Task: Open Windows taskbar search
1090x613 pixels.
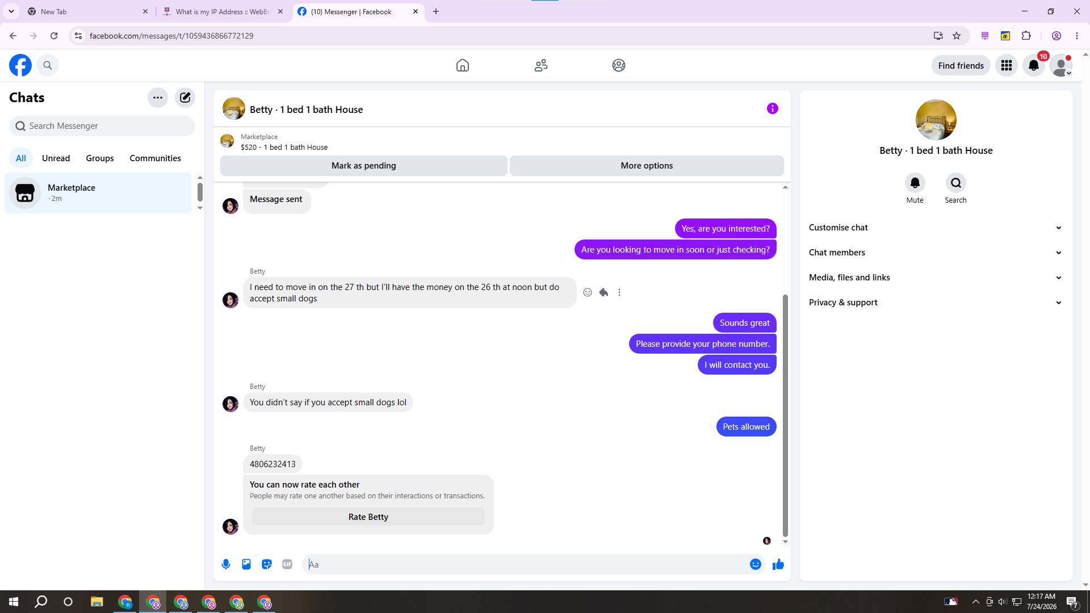Action: point(41,602)
